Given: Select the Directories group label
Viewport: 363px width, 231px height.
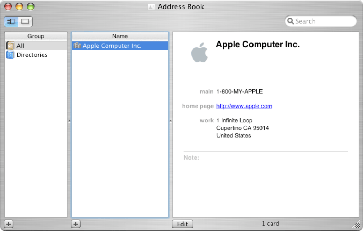Looking at the screenshot, I should click(x=32, y=55).
